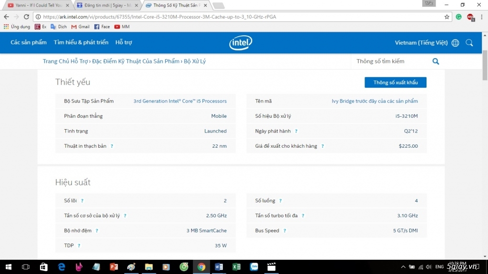Click Thông số xuất khẩu button
Image resolution: width=488 pixels, height=274 pixels.
click(395, 82)
